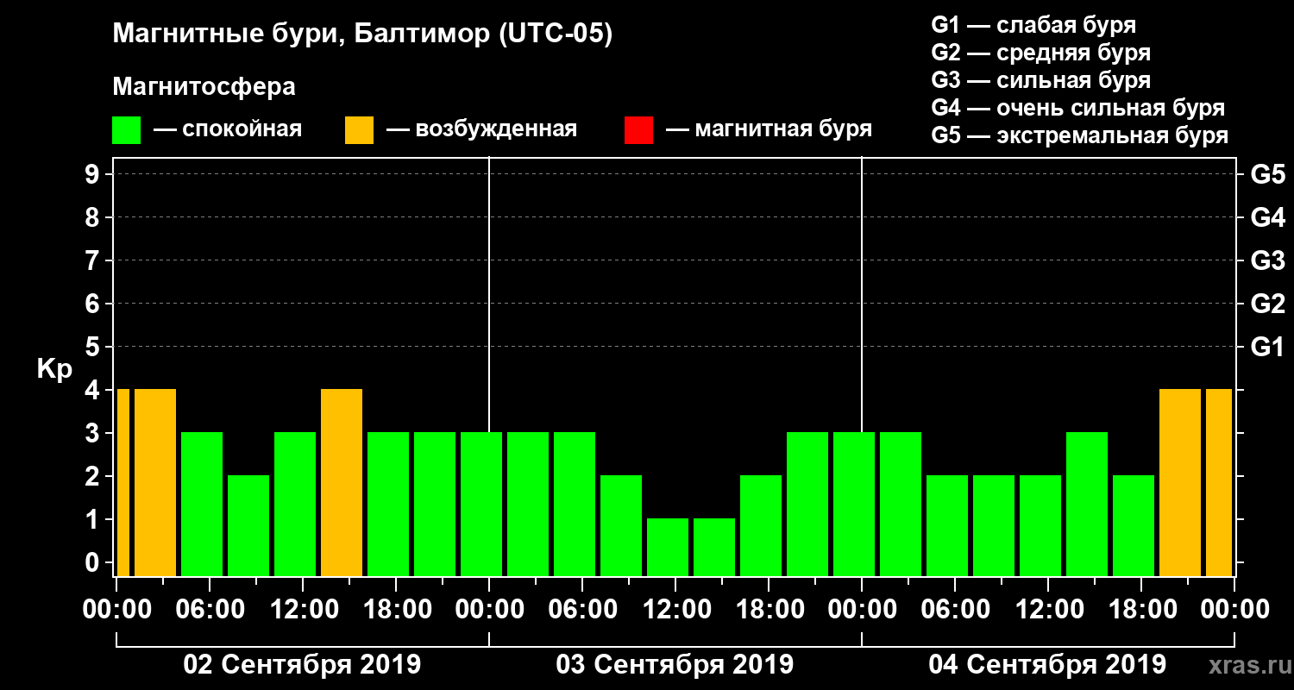Screen dimensions: 1294x690
Task: Select the last orange bar at 21:00–00:00 on 04 Сентября
Action: tap(1219, 482)
